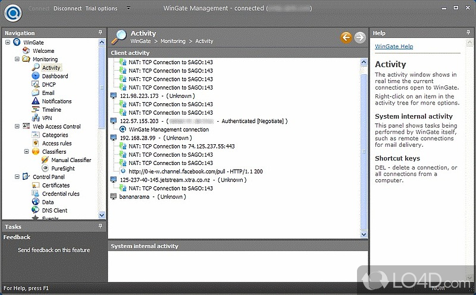Click Send feedback on this feature

click(x=54, y=250)
